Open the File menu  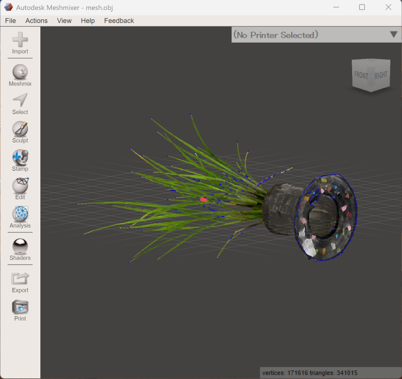point(10,21)
